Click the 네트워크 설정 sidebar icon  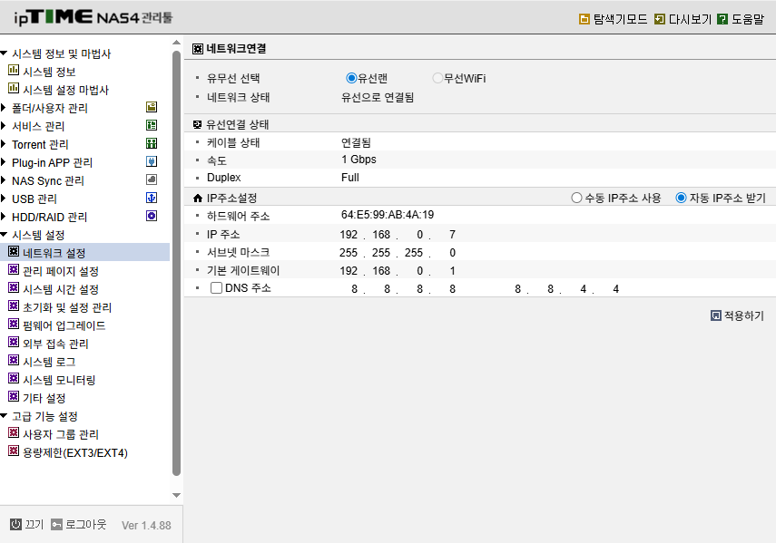click(14, 251)
